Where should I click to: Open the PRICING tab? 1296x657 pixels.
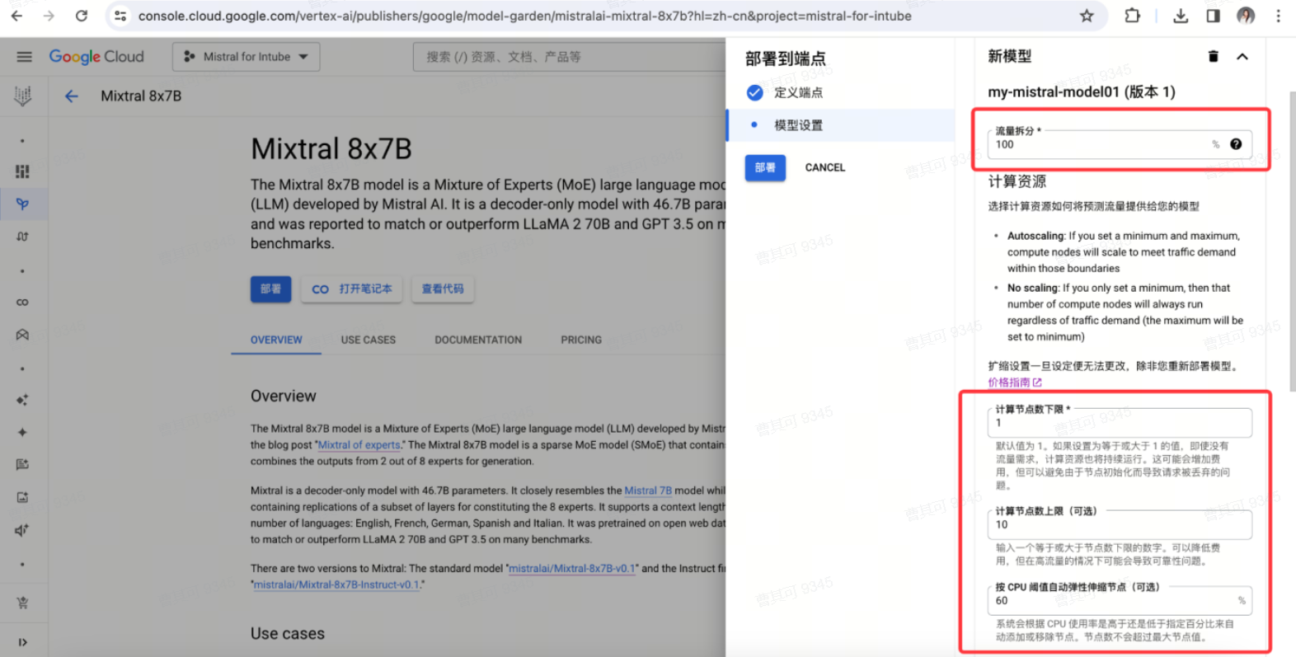581,340
